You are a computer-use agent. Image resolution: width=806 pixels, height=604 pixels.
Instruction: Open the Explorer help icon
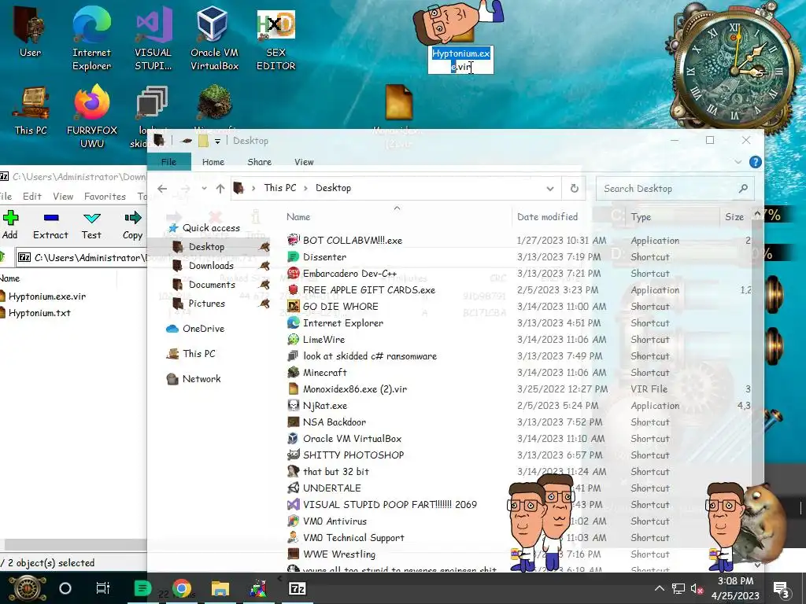pyautogui.click(x=755, y=162)
